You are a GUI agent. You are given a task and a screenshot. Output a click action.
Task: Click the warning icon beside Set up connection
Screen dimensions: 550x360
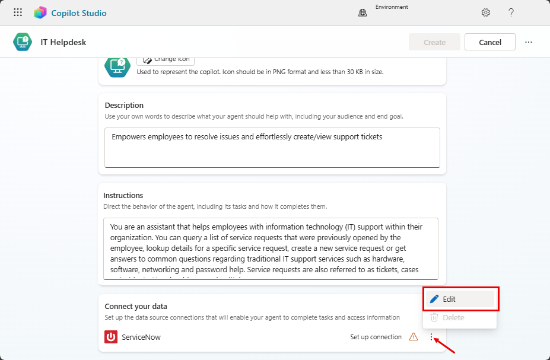click(x=414, y=337)
